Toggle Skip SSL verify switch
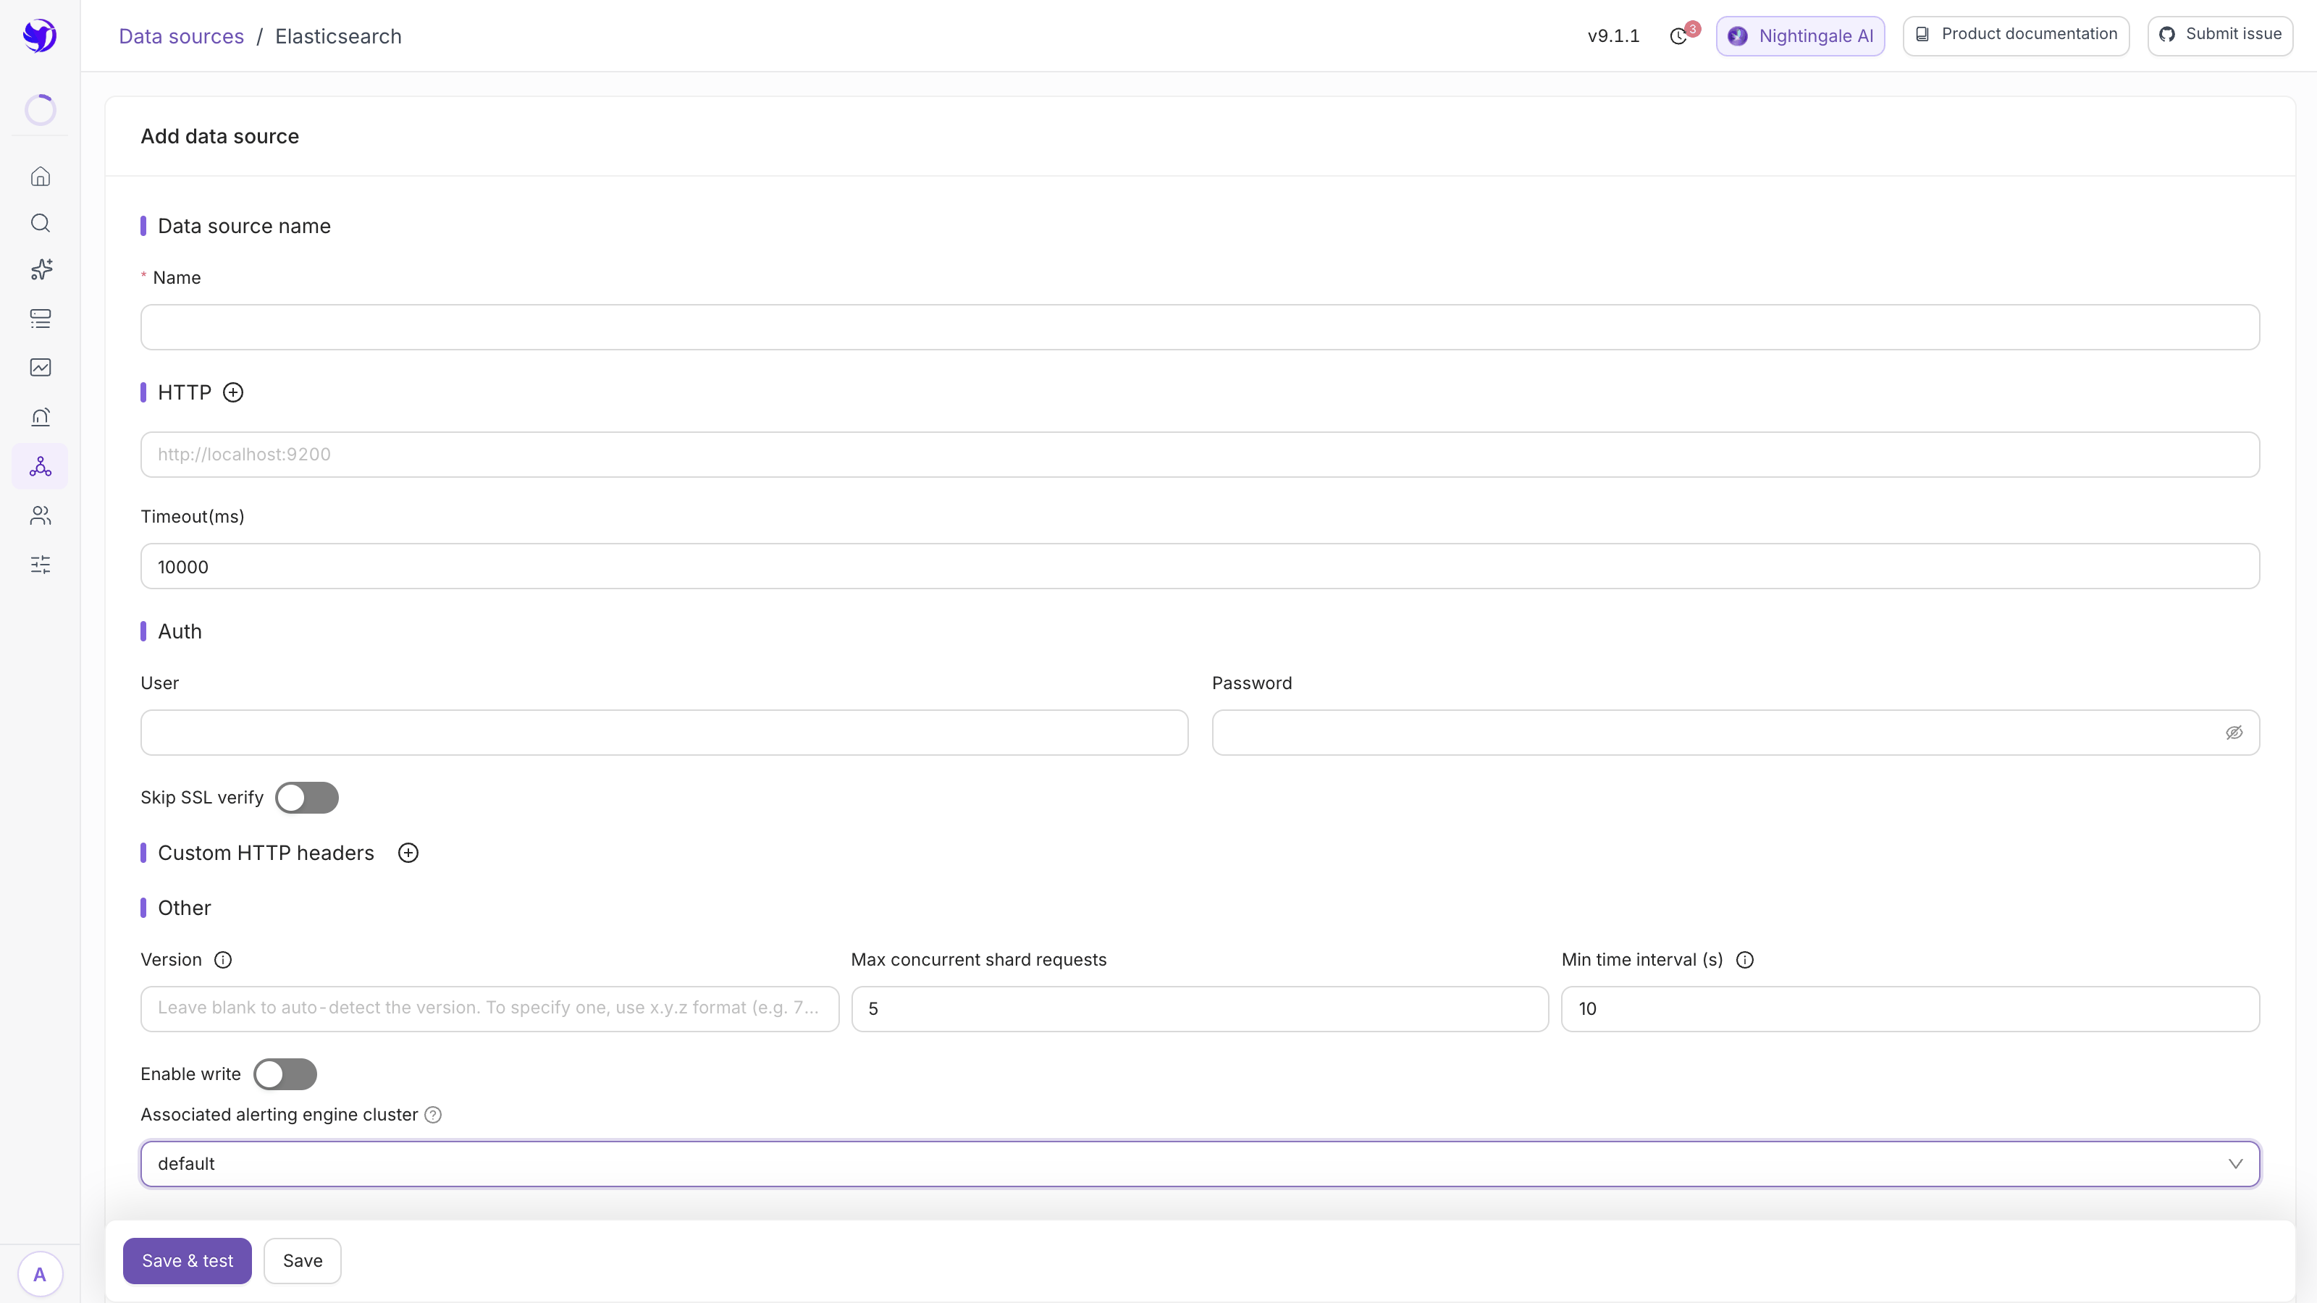This screenshot has height=1303, width=2317. click(307, 798)
